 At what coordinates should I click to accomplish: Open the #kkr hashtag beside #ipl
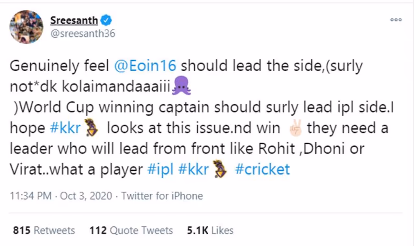tap(193, 169)
